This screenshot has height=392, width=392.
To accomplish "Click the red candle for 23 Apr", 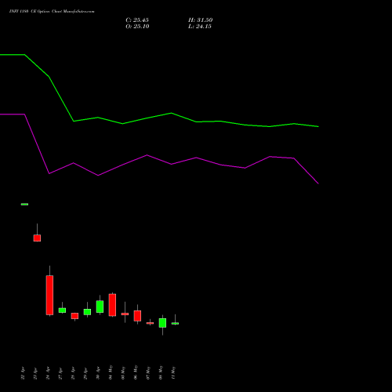I will pos(37,238).
